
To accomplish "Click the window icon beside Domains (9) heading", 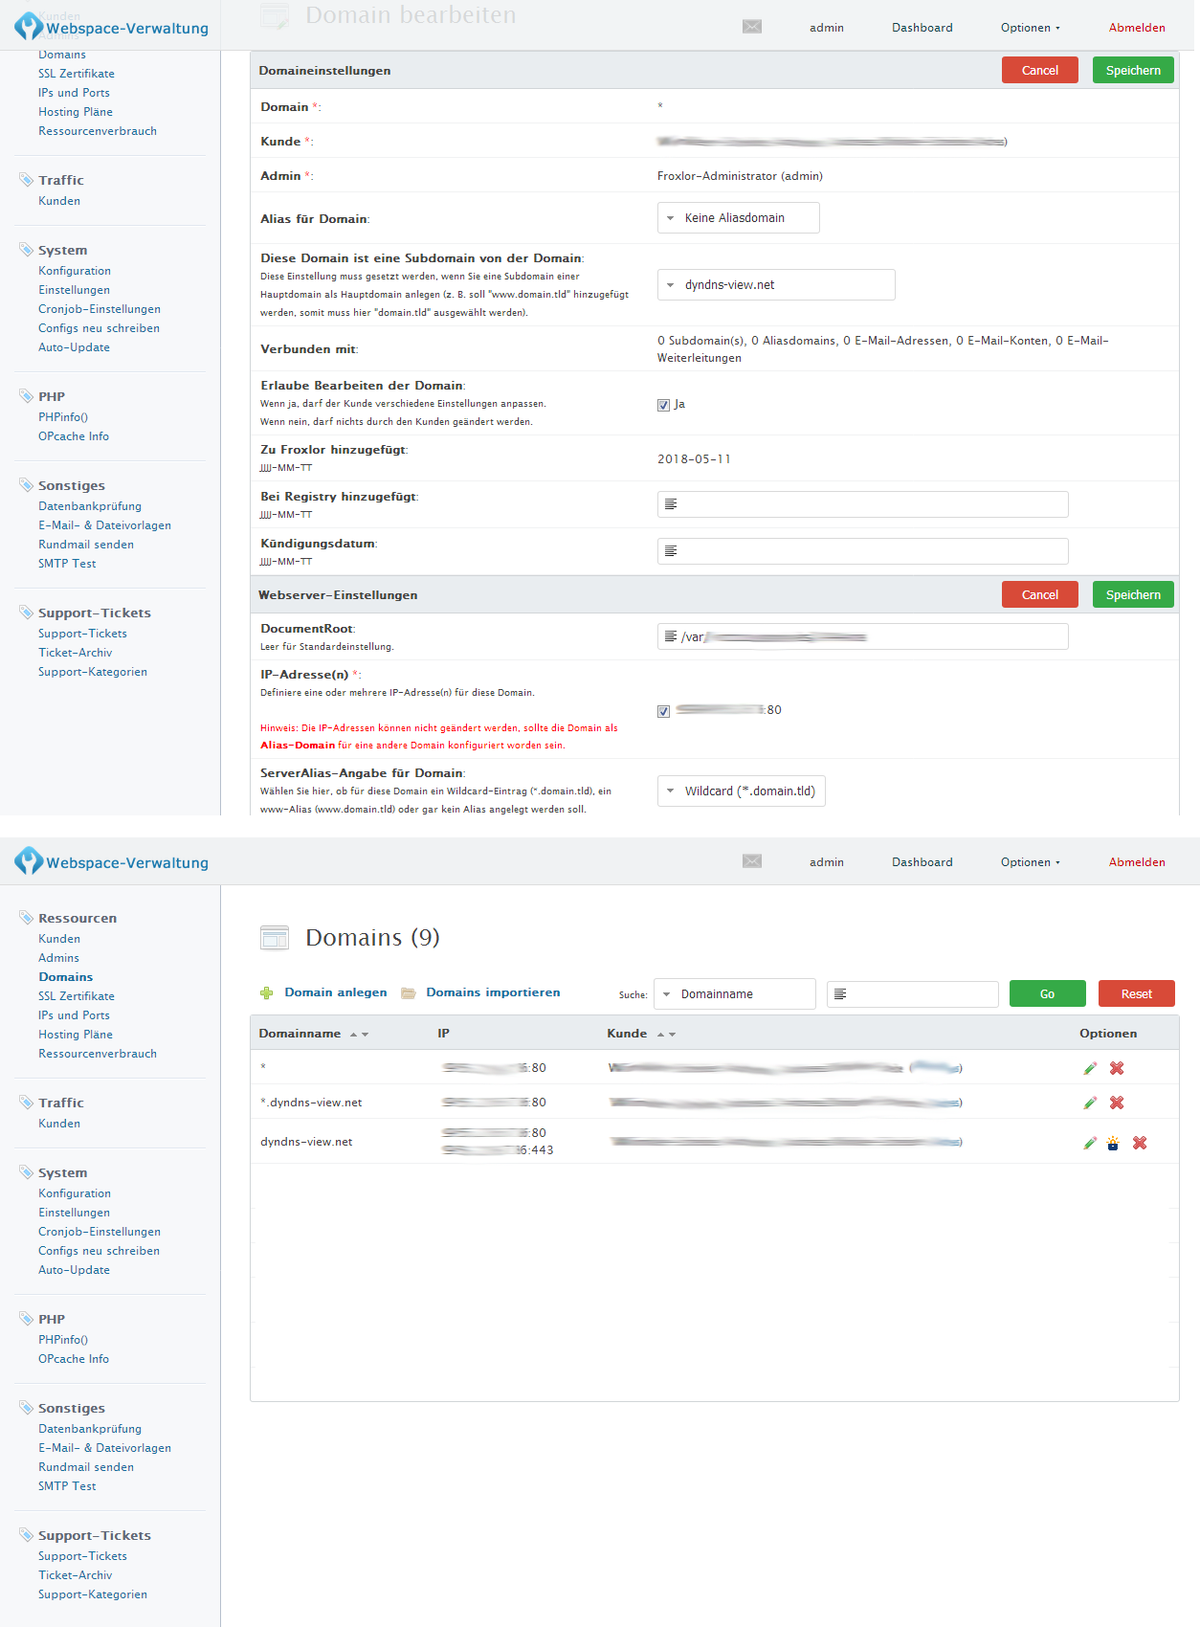I will 275,938.
